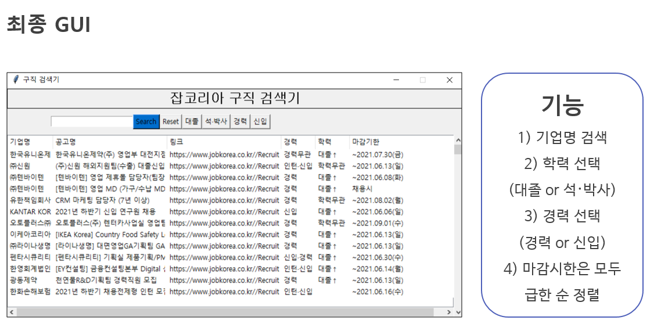Select the KANTAR KOR row
661x331 pixels.
coord(230,212)
